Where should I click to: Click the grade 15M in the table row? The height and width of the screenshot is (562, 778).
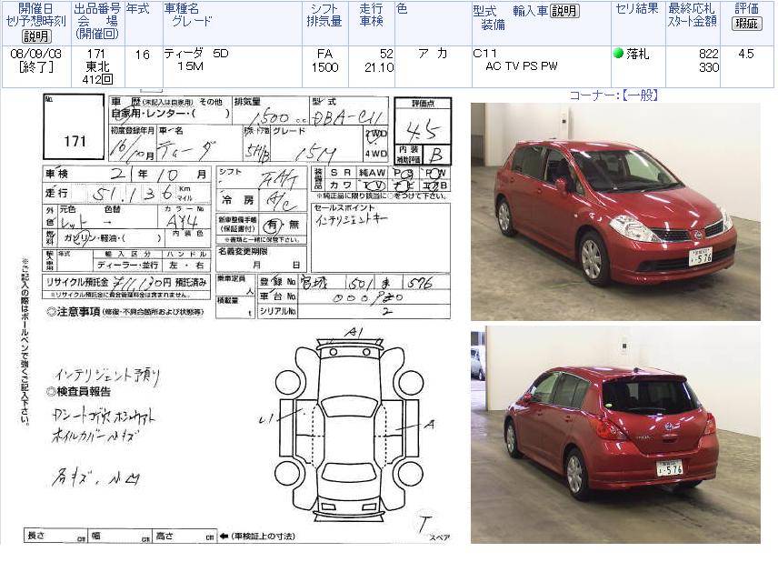pos(191,66)
